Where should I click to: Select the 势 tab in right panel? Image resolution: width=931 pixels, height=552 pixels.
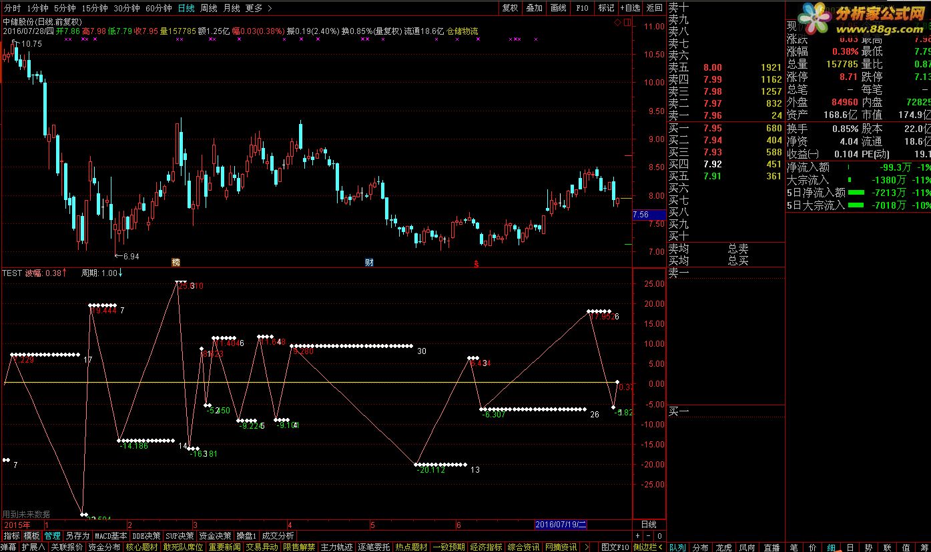point(869,547)
